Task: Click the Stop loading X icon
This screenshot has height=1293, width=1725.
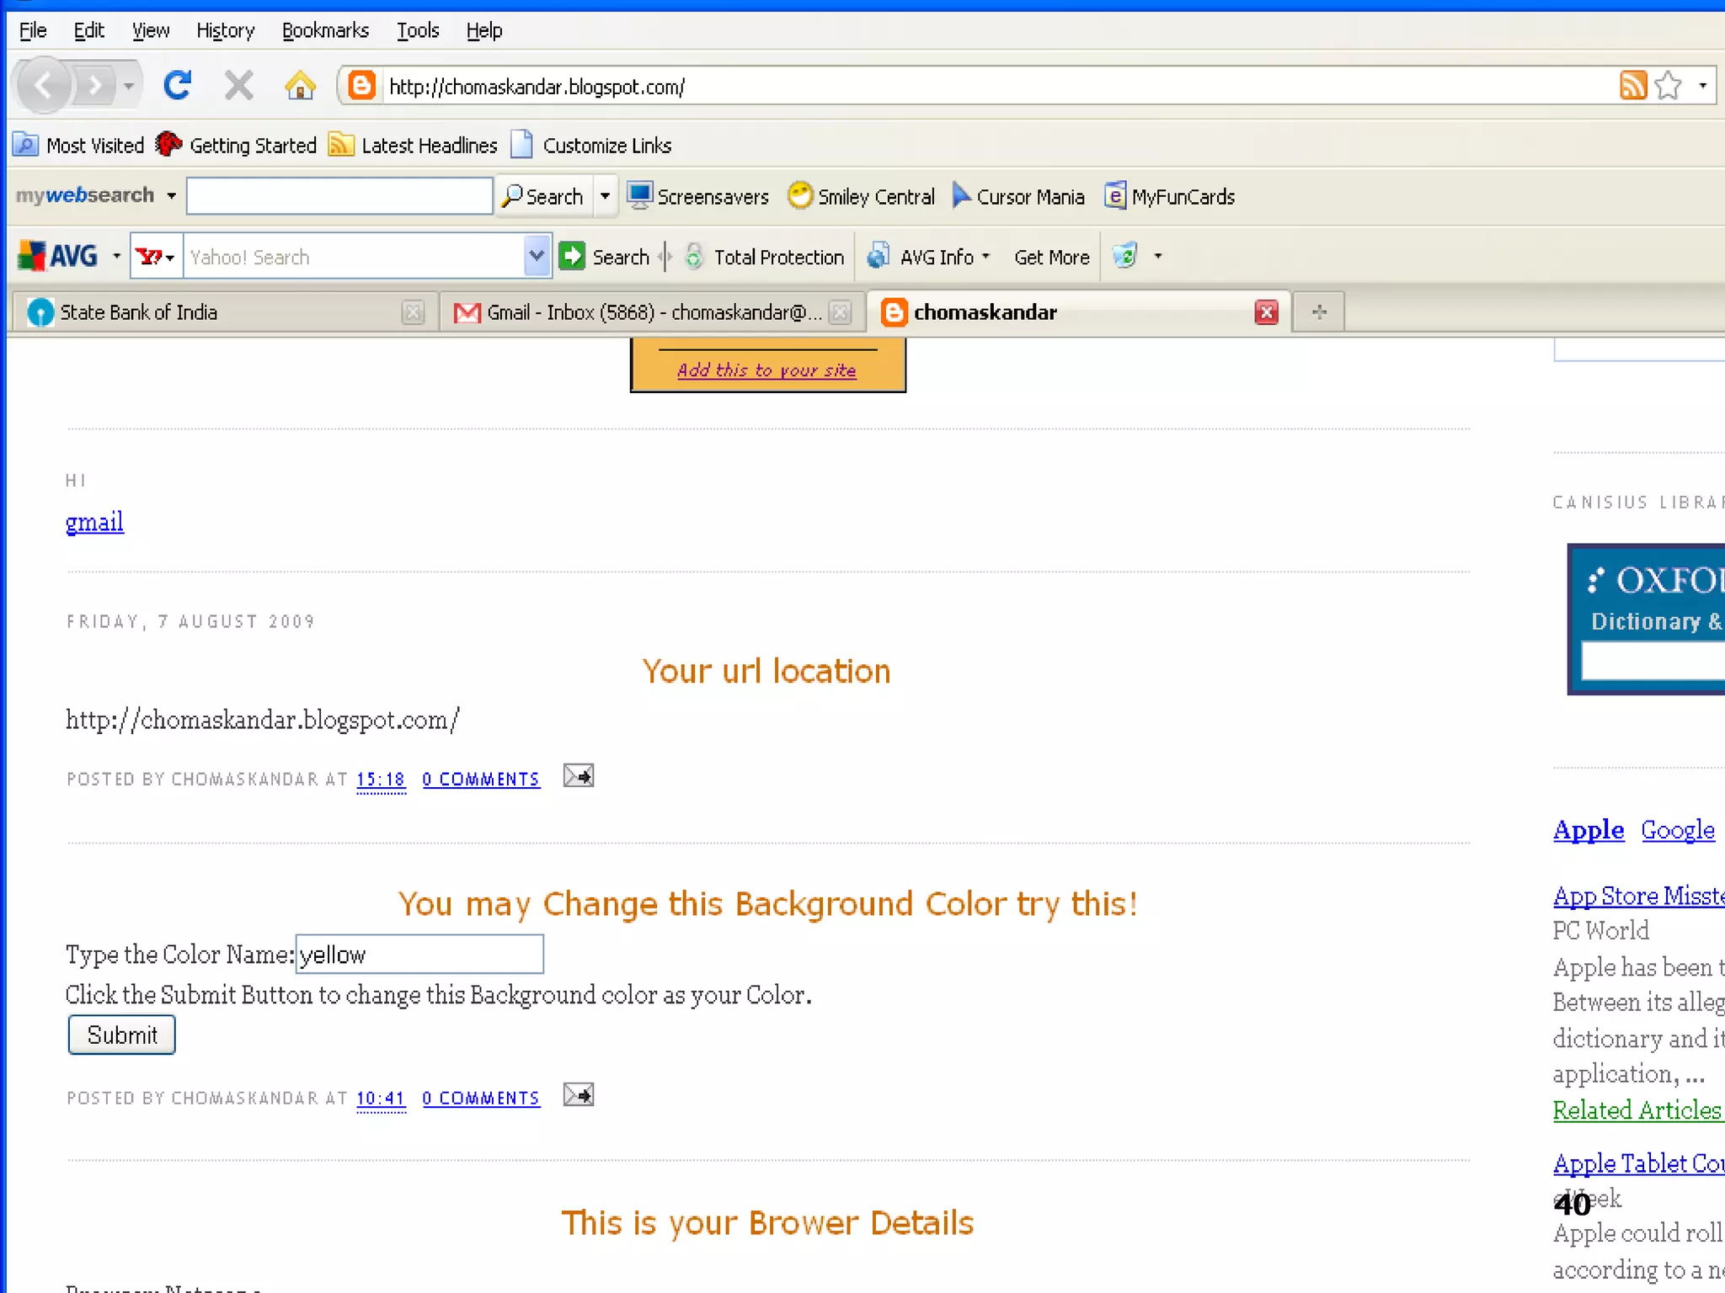Action: 238,86
